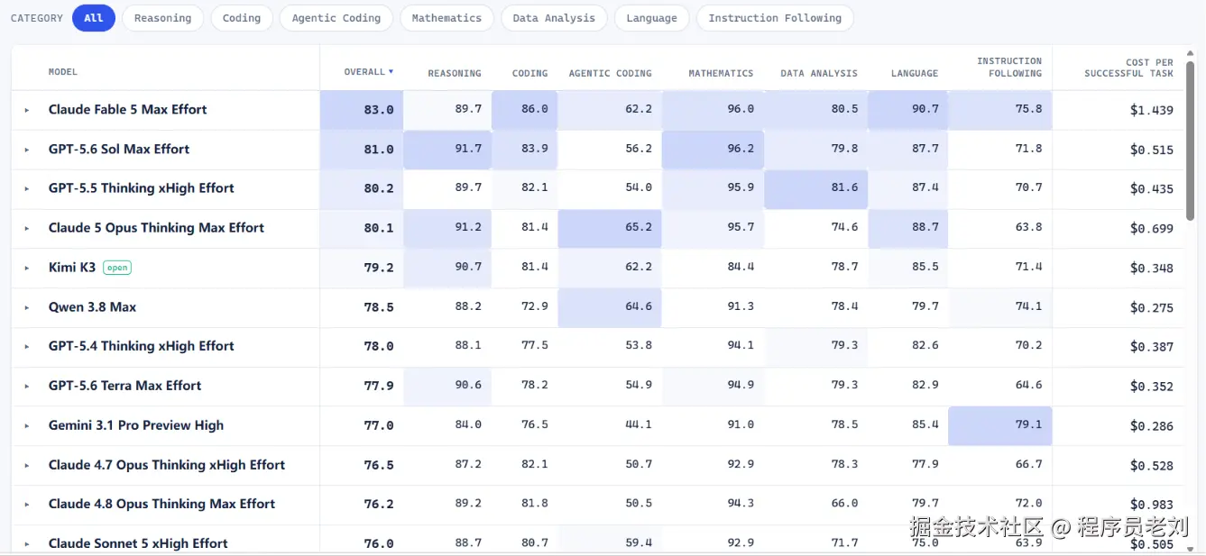The height and width of the screenshot is (556, 1206).
Task: Sort by the Language column header
Action: click(x=915, y=73)
